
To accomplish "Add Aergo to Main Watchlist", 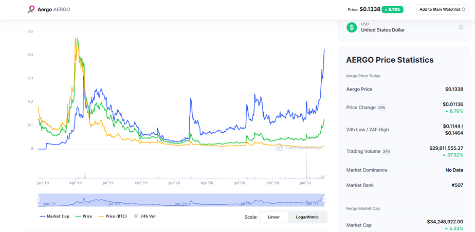I will click(x=442, y=9).
